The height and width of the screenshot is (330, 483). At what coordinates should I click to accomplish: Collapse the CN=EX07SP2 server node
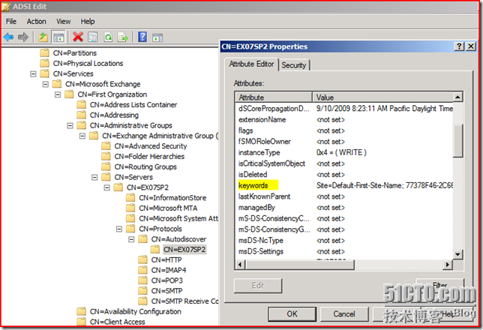click(107, 187)
